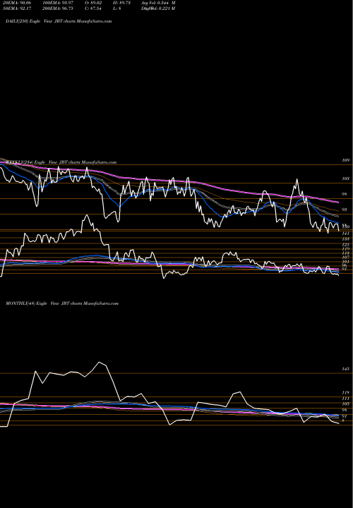Click the 105 level label on monthly chart
Viewport: 353px width, 508px height.
coord(346,404)
